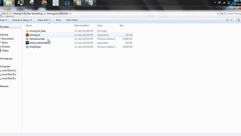Create a New folder
Viewport: 241px width, 136px height.
tap(72, 20)
